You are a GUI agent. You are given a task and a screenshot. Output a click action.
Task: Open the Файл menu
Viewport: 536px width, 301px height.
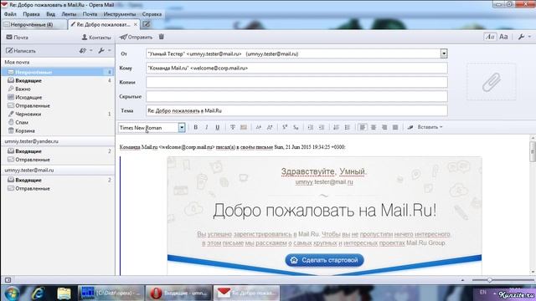point(10,14)
